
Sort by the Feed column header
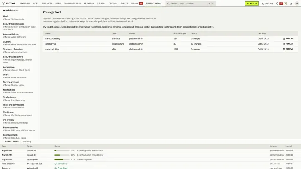point(114,33)
